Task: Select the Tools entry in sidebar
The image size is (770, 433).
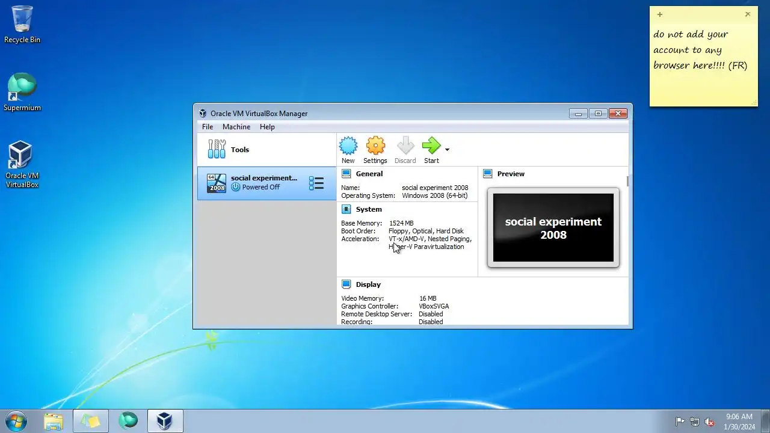Action: 266,150
